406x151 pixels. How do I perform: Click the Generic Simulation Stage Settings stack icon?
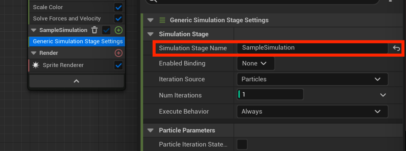tap(162, 20)
